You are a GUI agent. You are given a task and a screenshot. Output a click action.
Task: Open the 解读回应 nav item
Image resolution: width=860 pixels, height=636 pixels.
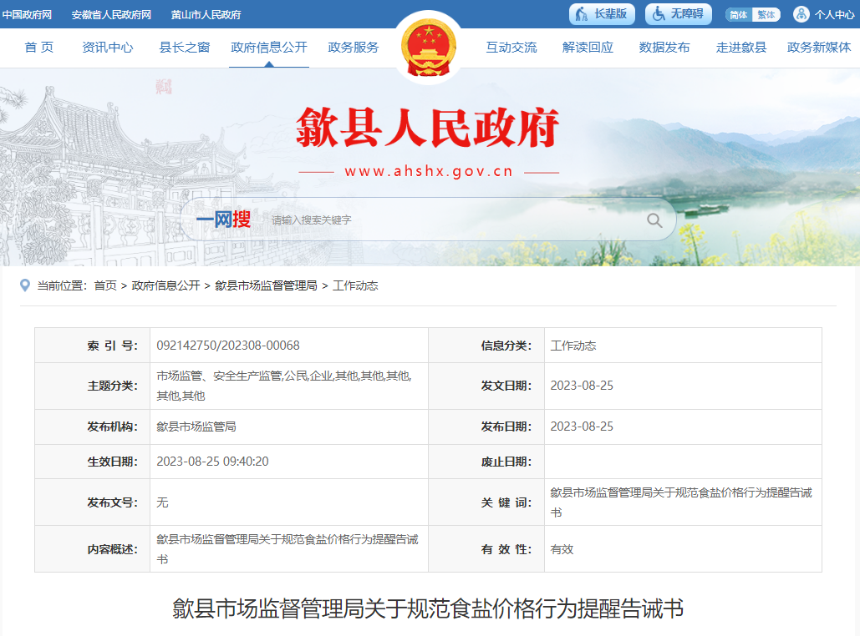coord(588,48)
